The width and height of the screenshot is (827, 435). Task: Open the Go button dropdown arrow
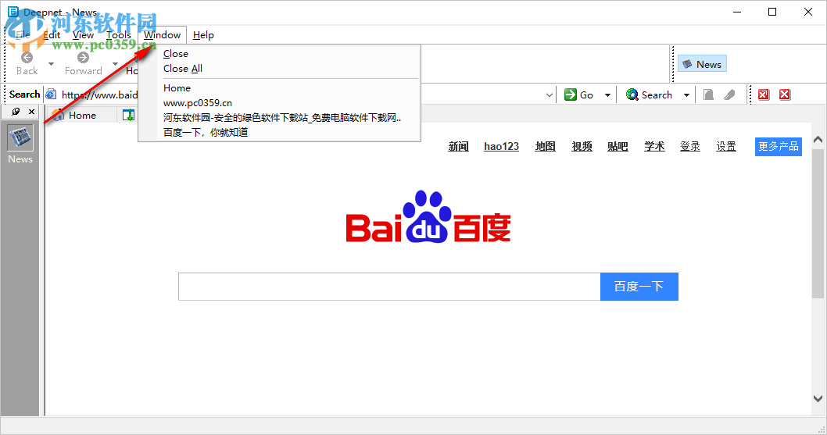pos(607,95)
